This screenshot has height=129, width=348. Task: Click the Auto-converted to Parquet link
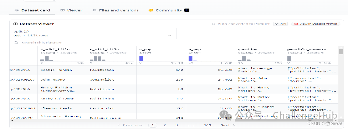click(x=241, y=24)
